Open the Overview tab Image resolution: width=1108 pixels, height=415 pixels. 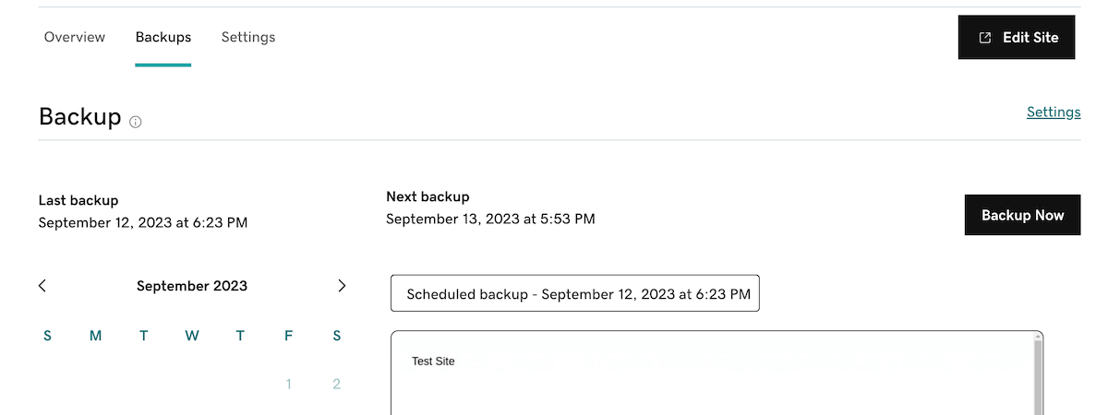click(75, 38)
